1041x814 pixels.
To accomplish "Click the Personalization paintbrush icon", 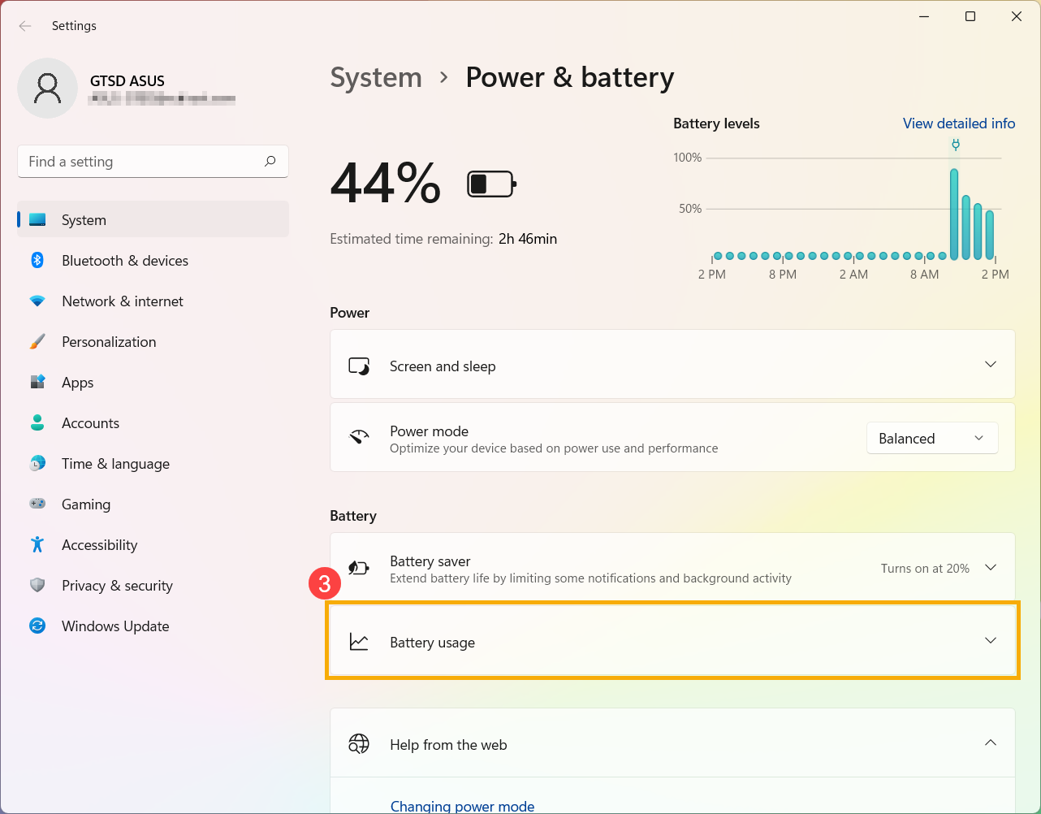I will pyautogui.click(x=37, y=341).
